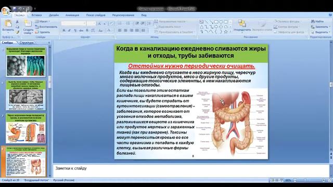333x187 pixels.
Task: Align text to the right
Action: pyautogui.click(x=131, y=31)
